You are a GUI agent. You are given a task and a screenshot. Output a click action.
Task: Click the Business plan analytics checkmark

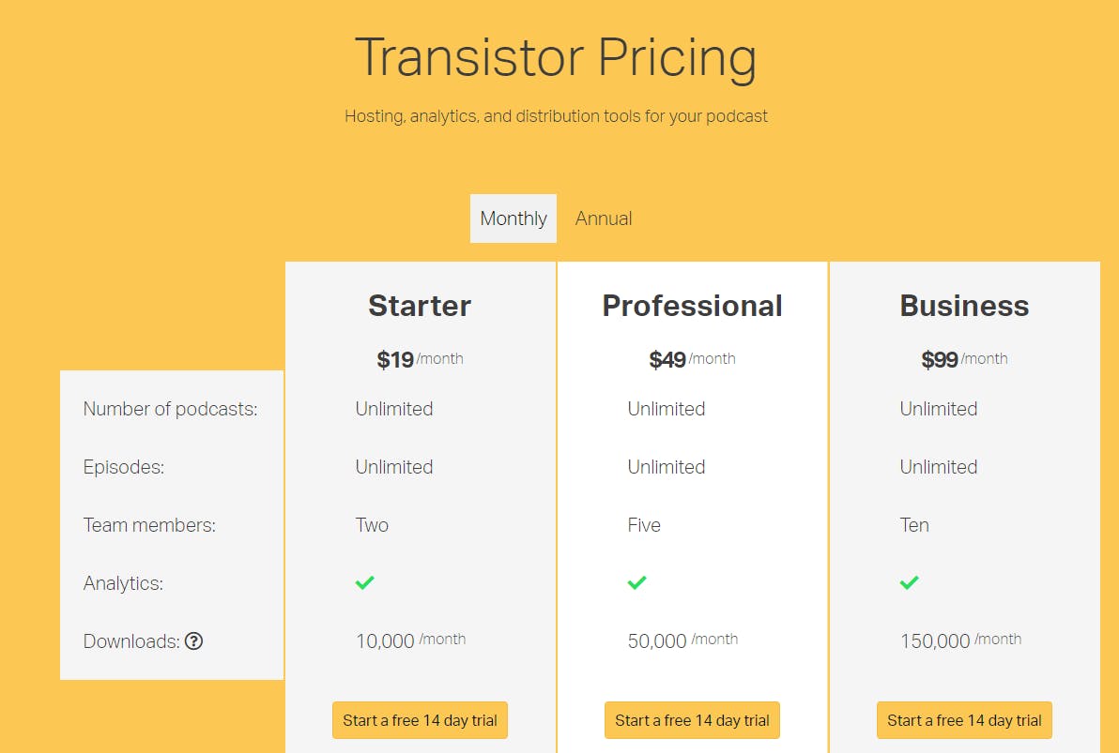pyautogui.click(x=909, y=582)
